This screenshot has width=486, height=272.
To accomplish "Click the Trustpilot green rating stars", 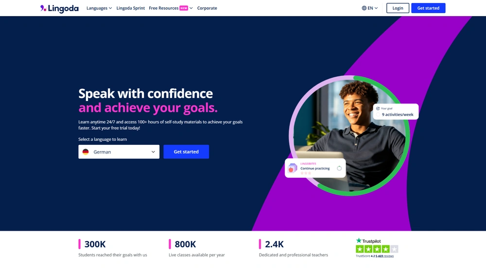I will click(x=377, y=249).
